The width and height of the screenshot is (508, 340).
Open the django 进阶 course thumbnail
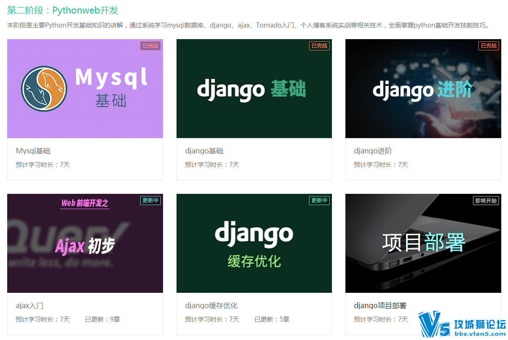423,89
